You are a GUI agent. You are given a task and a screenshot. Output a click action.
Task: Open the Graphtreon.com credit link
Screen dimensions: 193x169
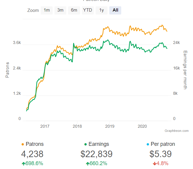(x=176, y=131)
